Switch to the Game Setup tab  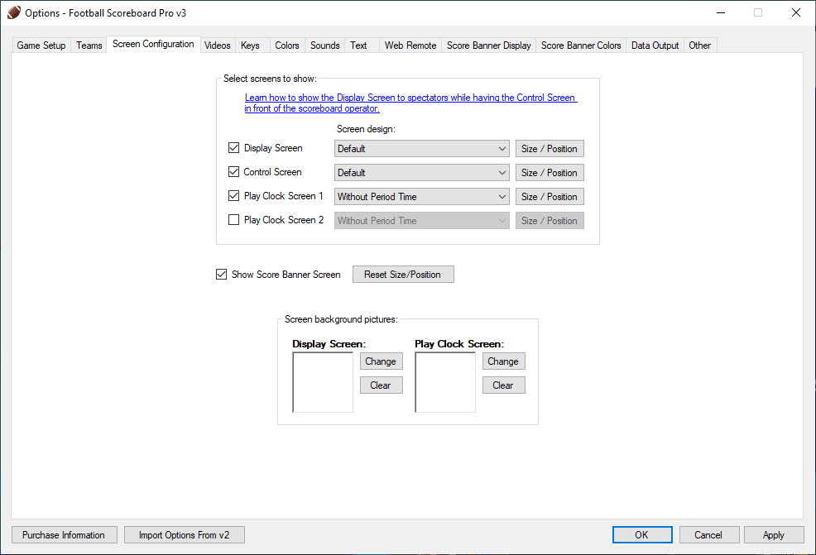point(41,45)
